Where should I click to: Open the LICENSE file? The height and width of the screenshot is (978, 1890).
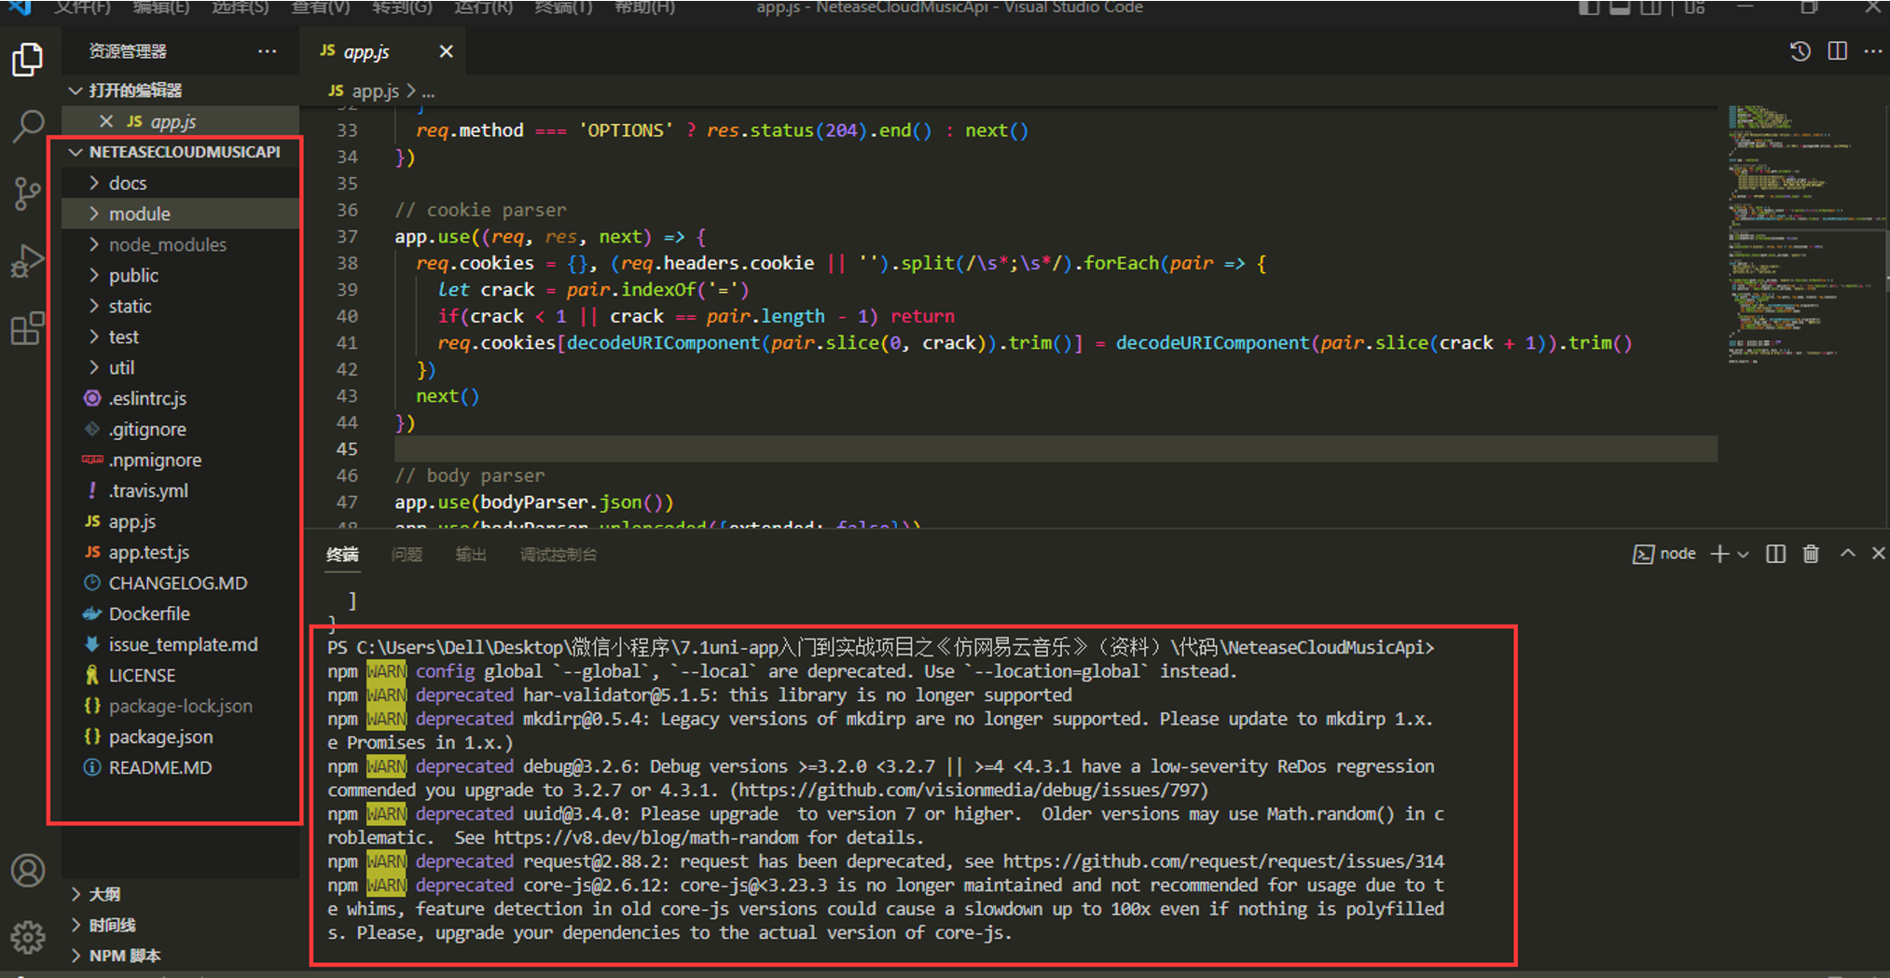[182, 675]
